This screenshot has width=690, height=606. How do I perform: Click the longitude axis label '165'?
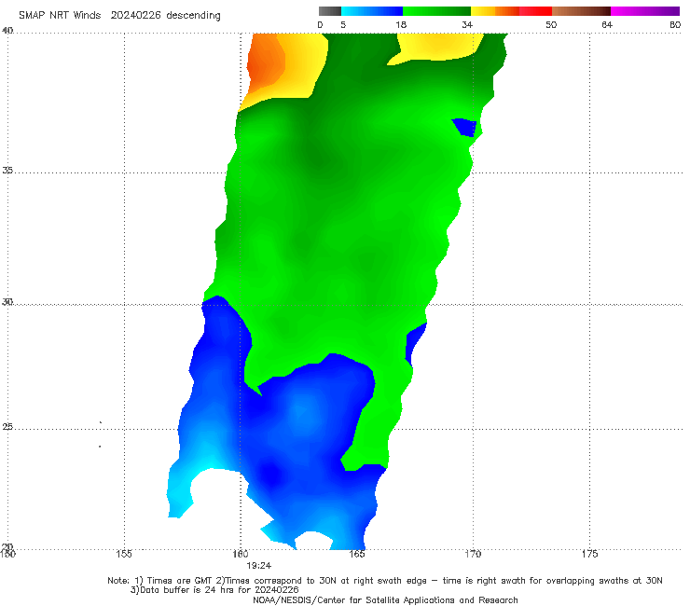point(357,554)
